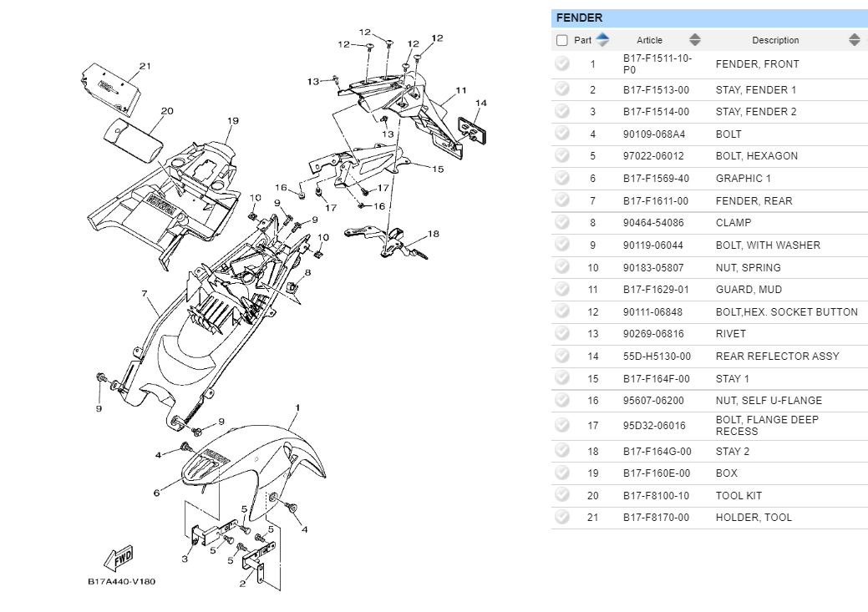This screenshot has width=868, height=612.
Task: Click the Description column header label
Action: [775, 40]
